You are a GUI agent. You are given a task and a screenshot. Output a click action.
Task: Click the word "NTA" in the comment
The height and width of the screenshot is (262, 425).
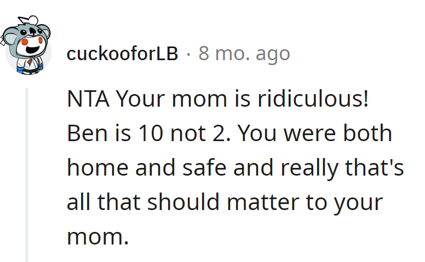(x=88, y=100)
